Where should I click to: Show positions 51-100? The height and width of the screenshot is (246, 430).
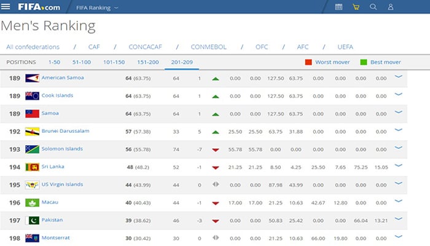click(x=82, y=62)
